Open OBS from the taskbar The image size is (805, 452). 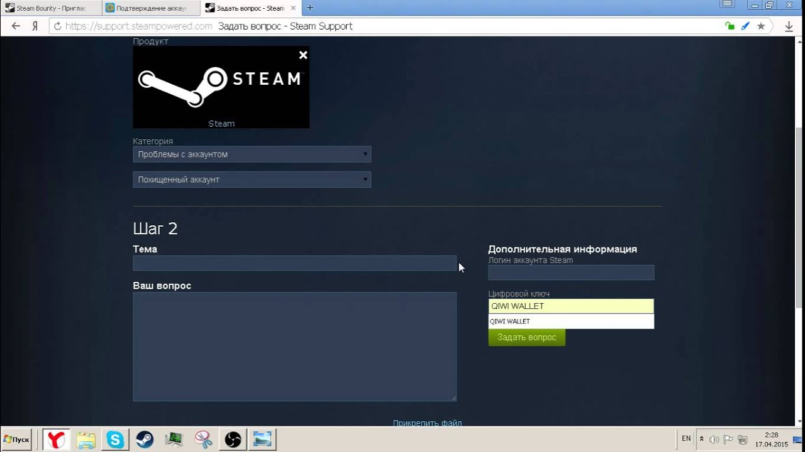tap(233, 439)
